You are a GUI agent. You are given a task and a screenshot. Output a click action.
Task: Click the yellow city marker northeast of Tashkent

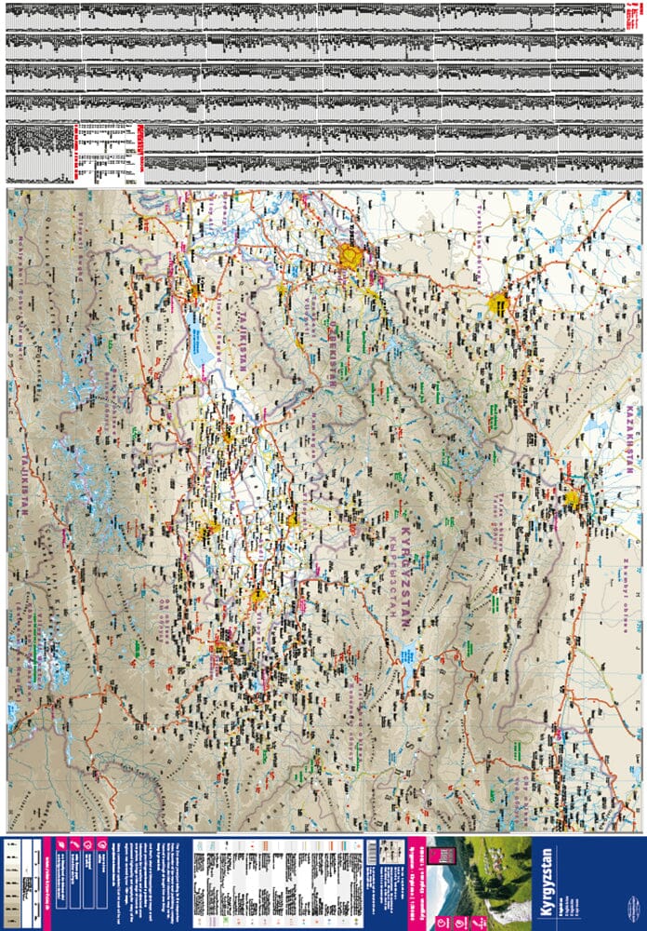click(499, 303)
